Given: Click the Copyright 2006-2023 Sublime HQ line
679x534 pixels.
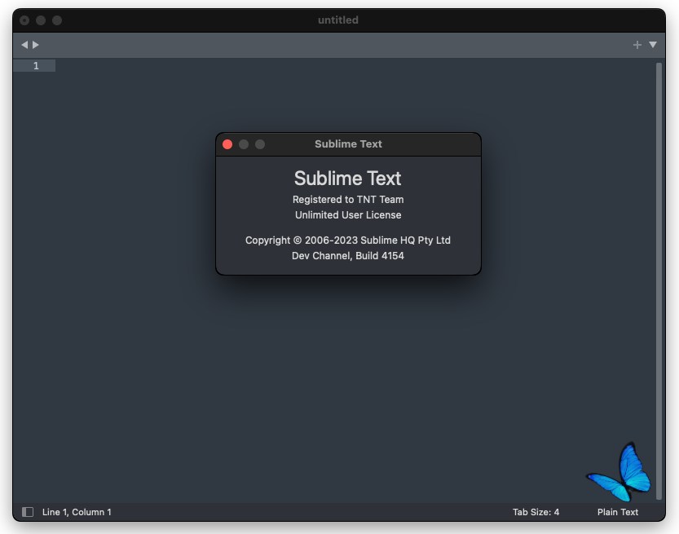Looking at the screenshot, I should point(348,241).
